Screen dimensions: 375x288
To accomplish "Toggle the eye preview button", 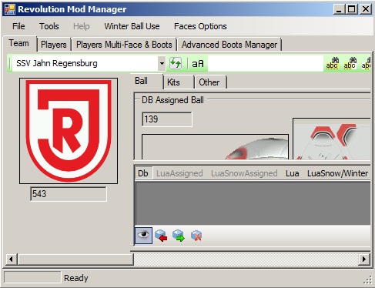I will [143, 236].
